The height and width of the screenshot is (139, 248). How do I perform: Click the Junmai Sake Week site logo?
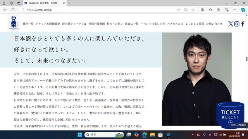tap(14, 22)
